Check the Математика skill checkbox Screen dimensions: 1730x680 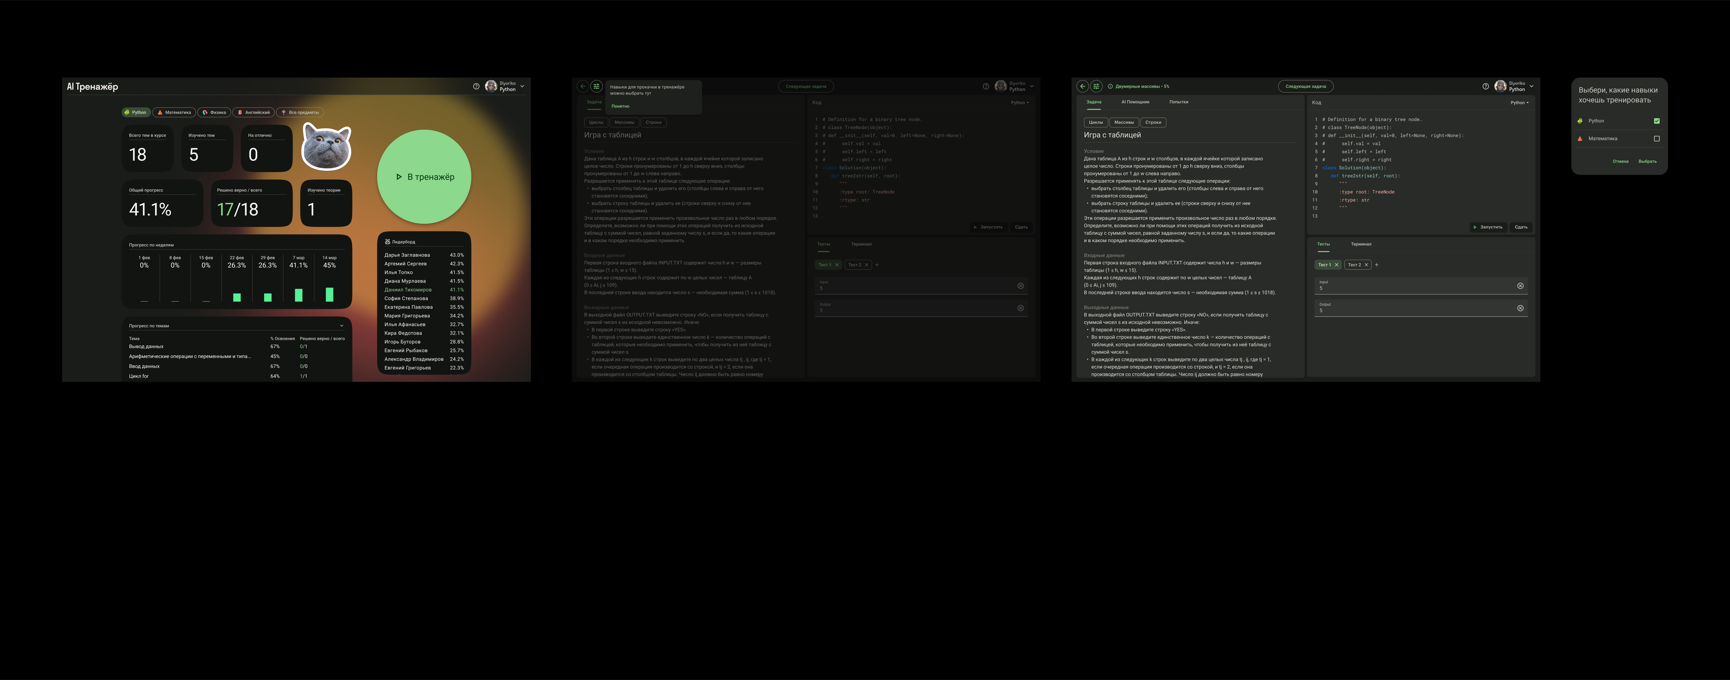tap(1656, 139)
